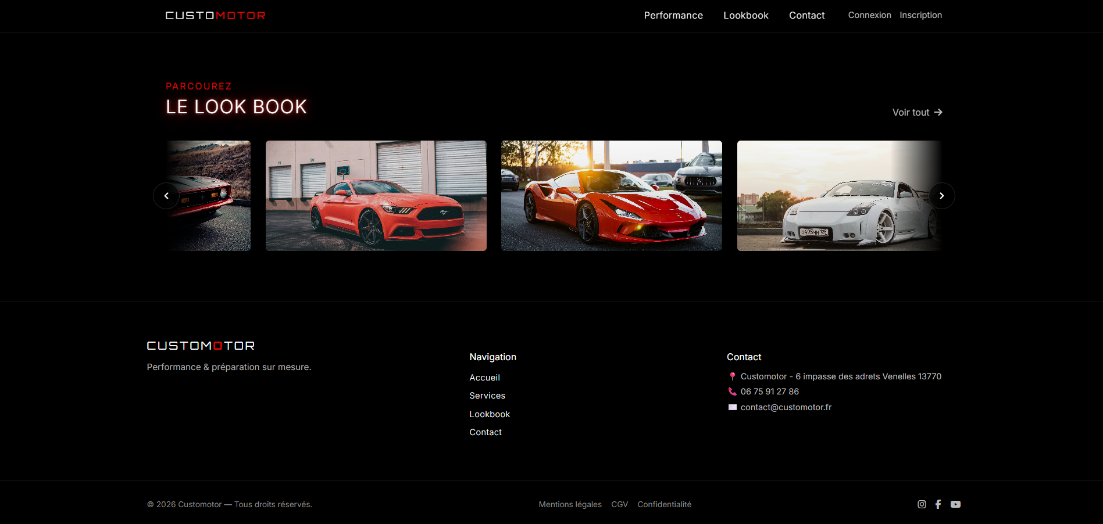Screen dimensions: 1103x524
Task: Click the PARCOUREZ label
Action: 199,86
